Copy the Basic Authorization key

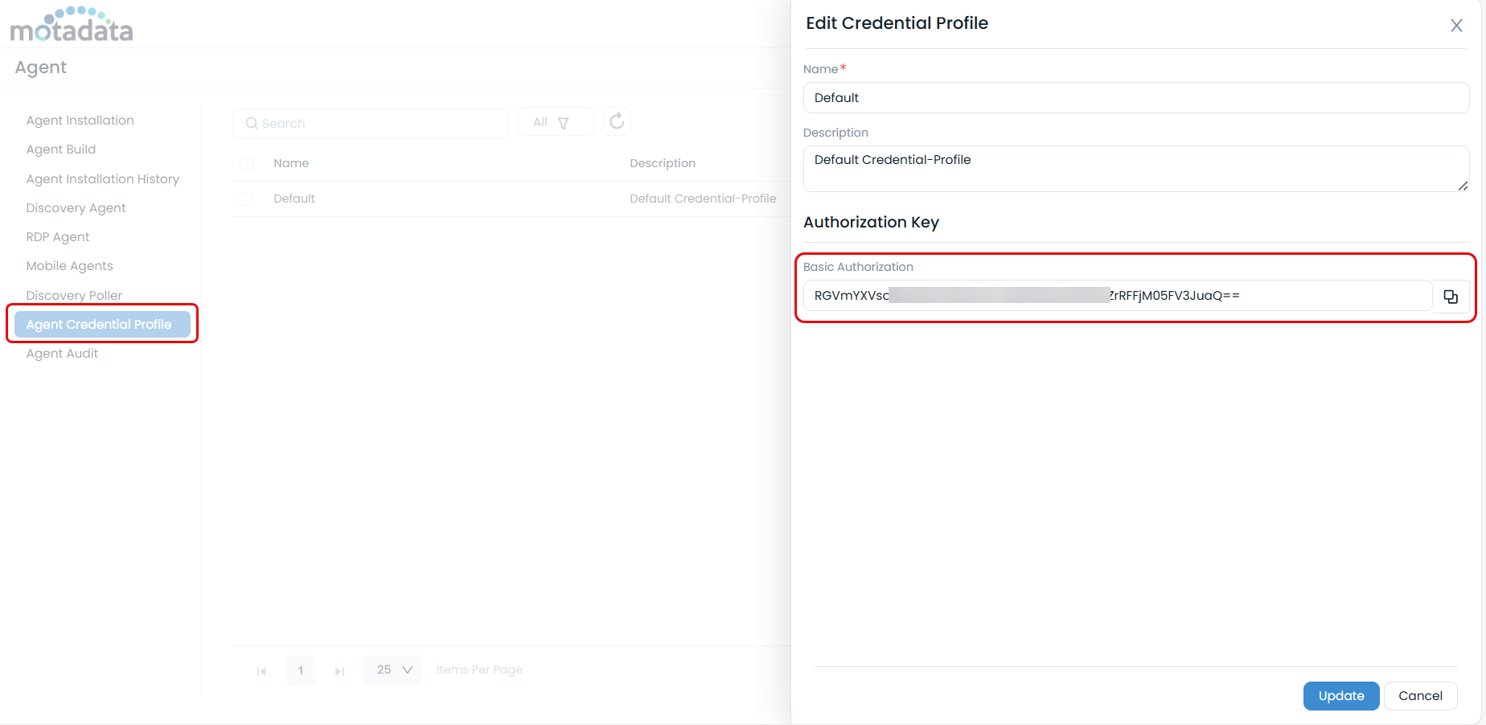click(x=1451, y=297)
